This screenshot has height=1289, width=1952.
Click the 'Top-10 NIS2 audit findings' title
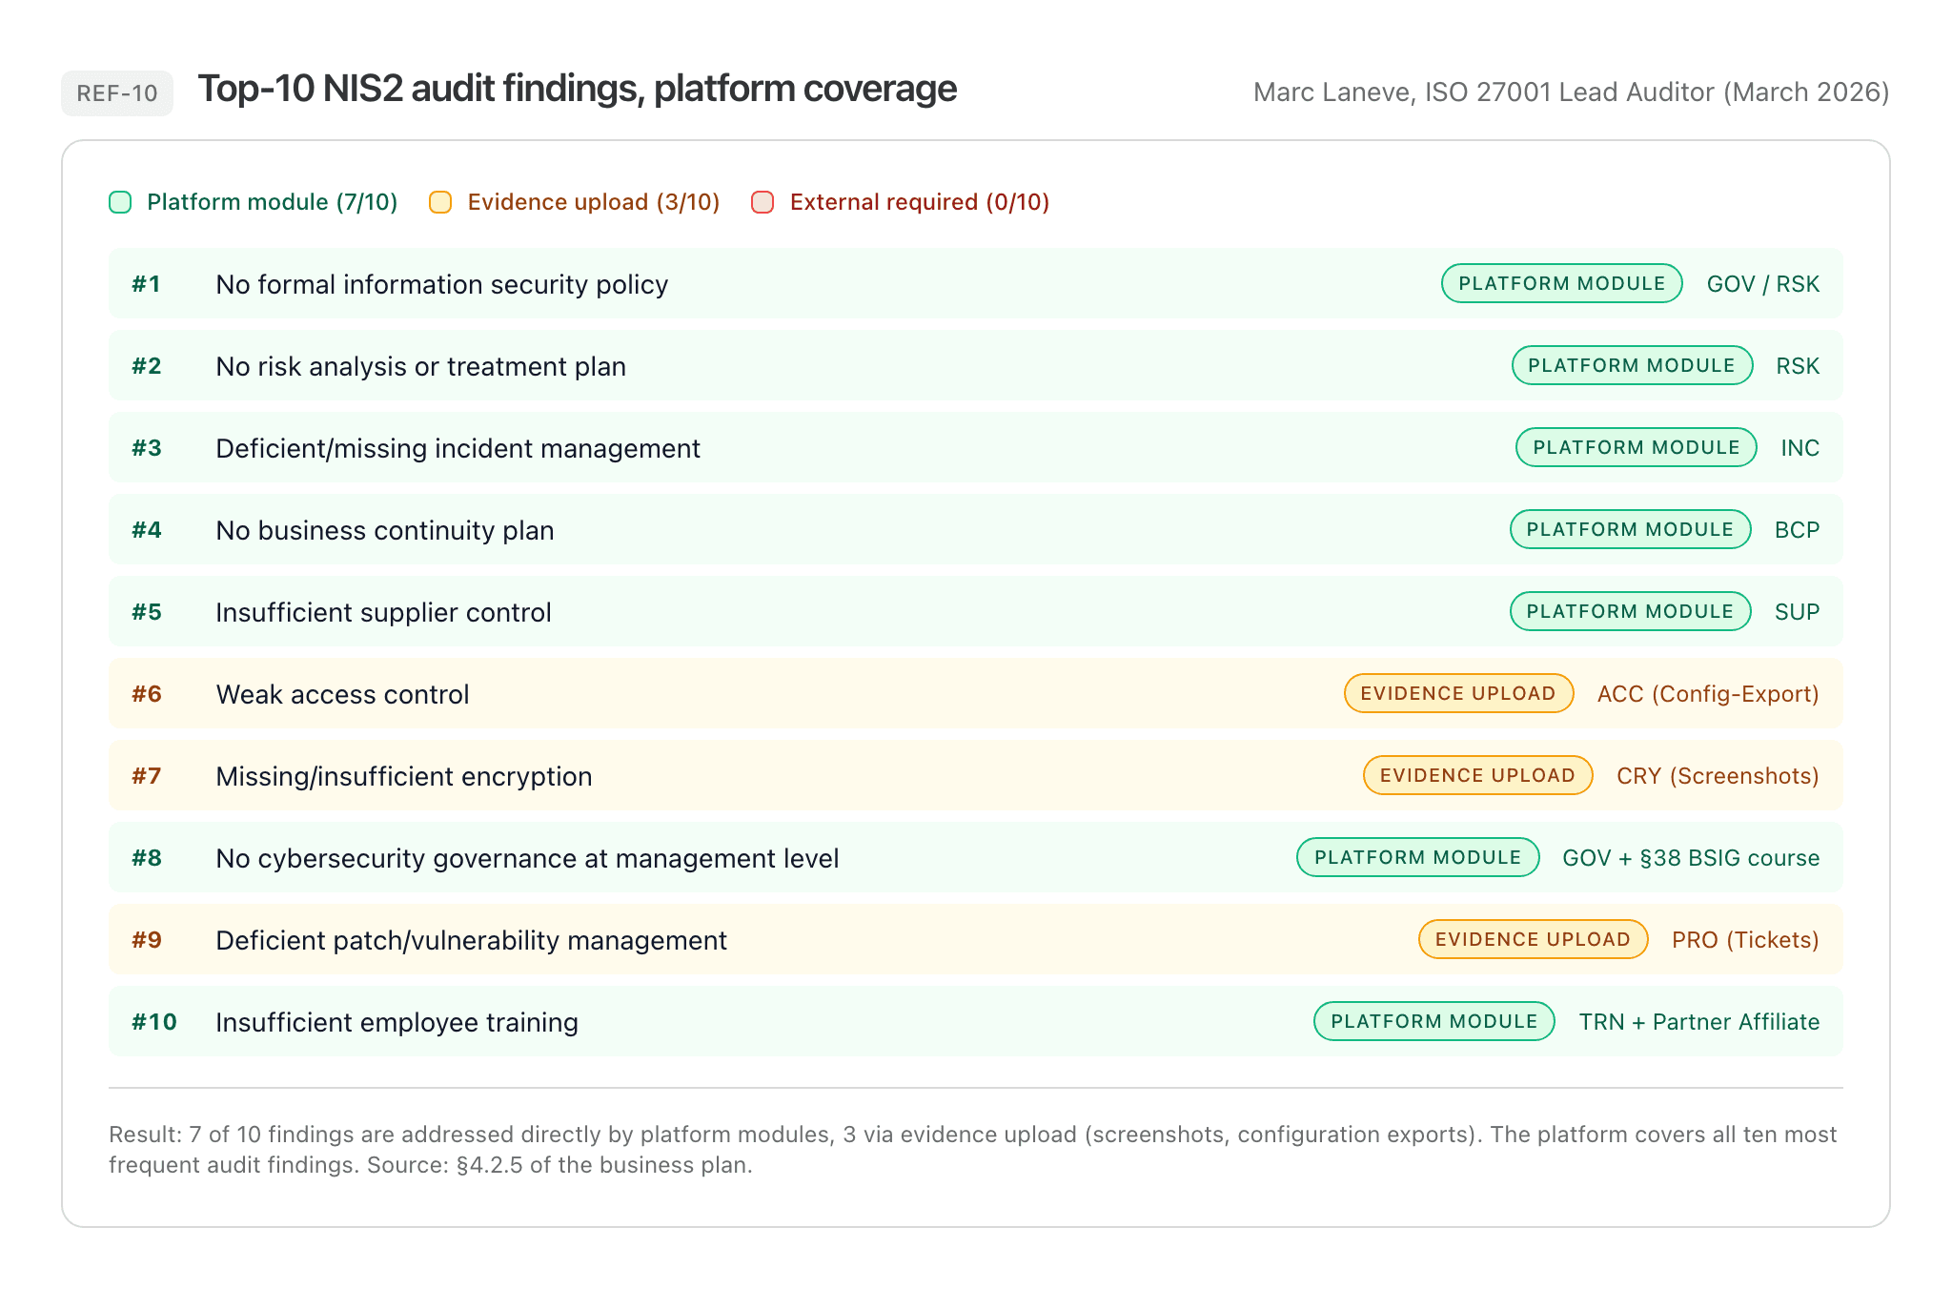578,89
